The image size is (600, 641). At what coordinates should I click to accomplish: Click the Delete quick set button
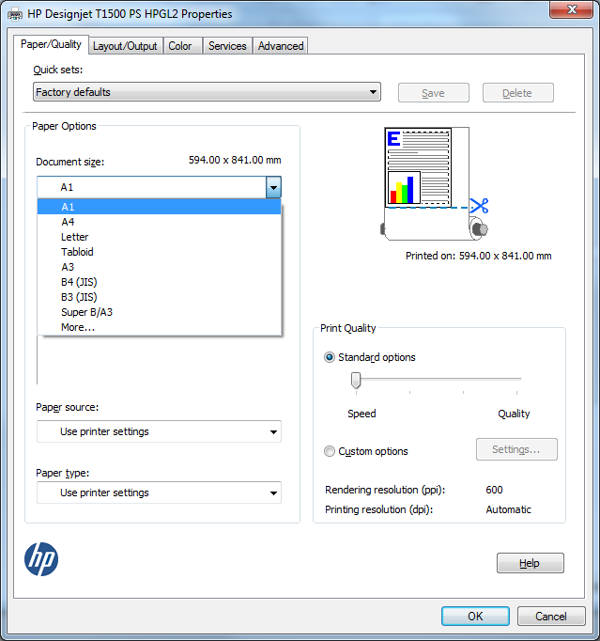(517, 93)
